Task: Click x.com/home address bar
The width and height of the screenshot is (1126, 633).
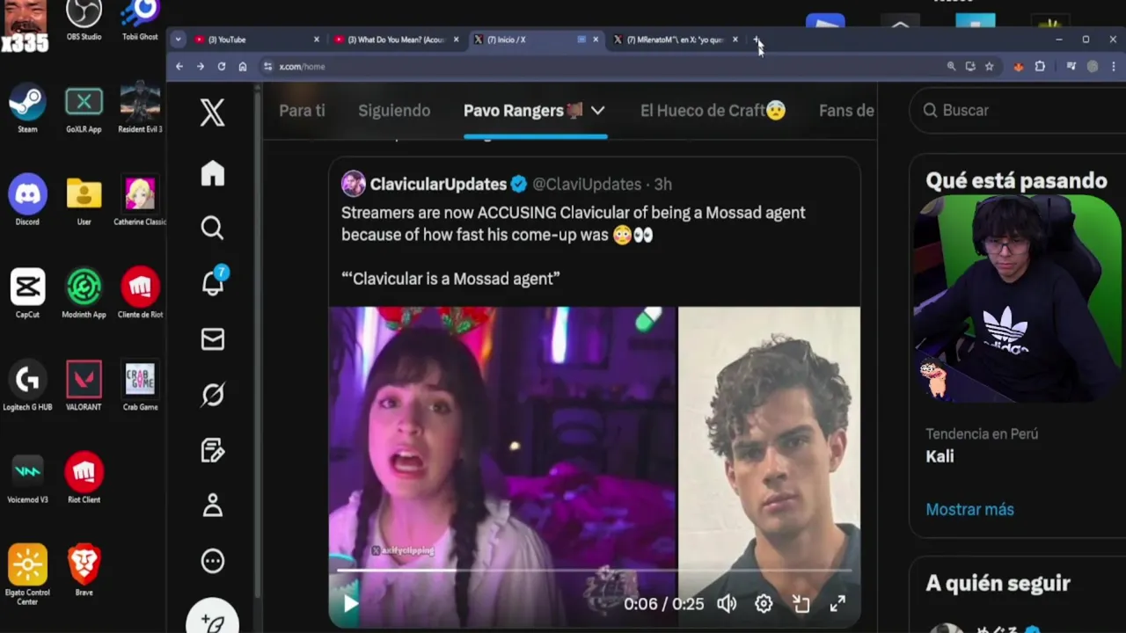Action: pos(598,66)
